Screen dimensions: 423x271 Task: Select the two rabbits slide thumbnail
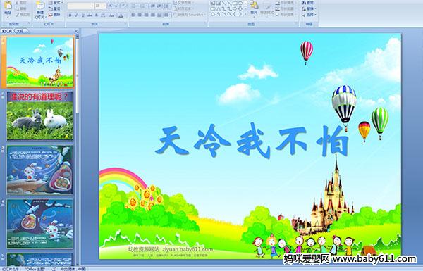click(x=40, y=116)
